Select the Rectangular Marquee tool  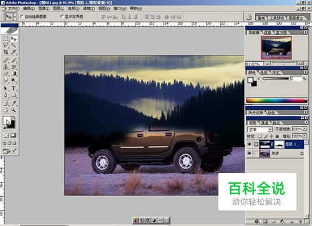[x=6, y=39]
